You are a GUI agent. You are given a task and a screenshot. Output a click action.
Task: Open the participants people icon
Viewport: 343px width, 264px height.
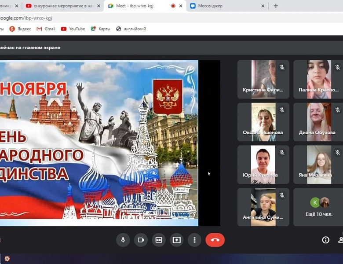point(340,240)
